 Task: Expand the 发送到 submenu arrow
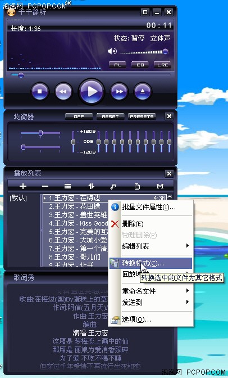tap(188, 302)
